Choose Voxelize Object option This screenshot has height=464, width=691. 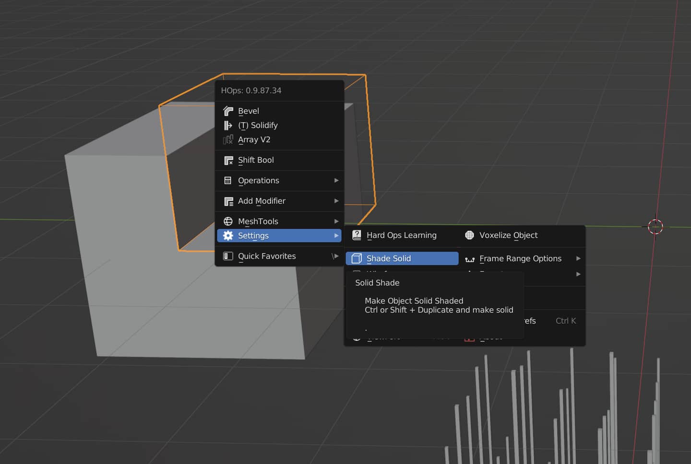(x=522, y=235)
